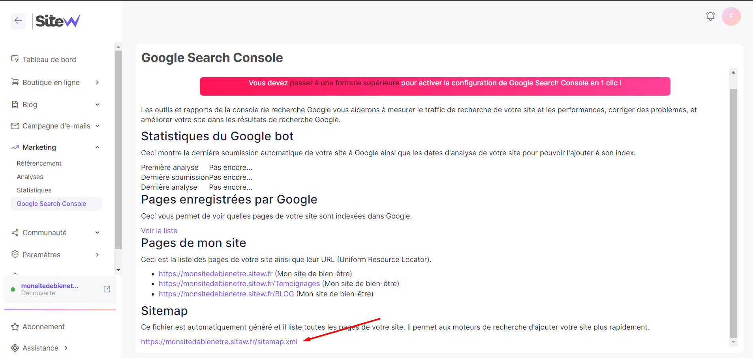753x358 pixels.
Task: Open Analyses page
Action: (x=30, y=177)
